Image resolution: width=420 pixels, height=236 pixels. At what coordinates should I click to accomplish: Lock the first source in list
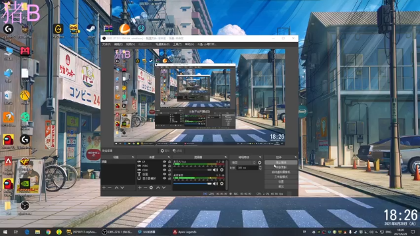pyautogui.click(x=169, y=162)
